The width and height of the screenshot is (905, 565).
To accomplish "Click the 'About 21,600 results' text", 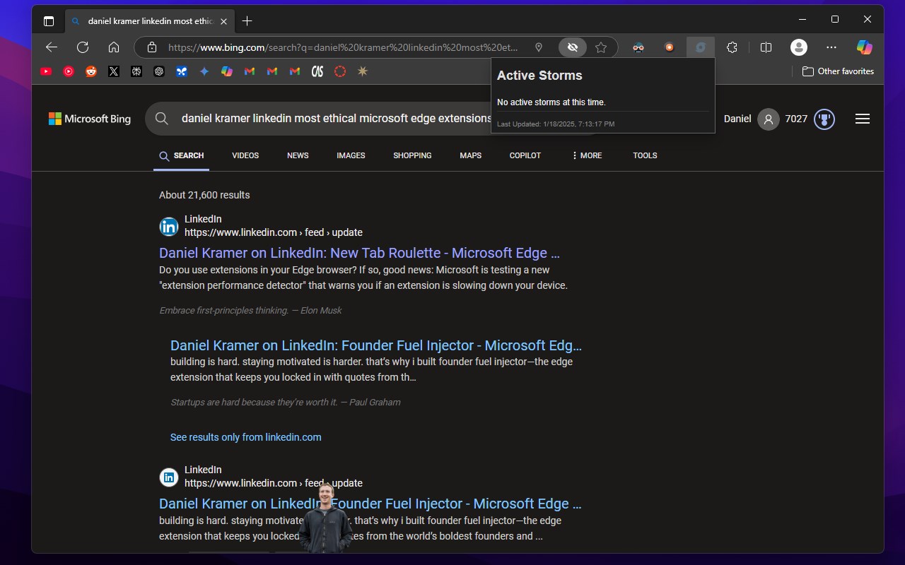I will [204, 195].
